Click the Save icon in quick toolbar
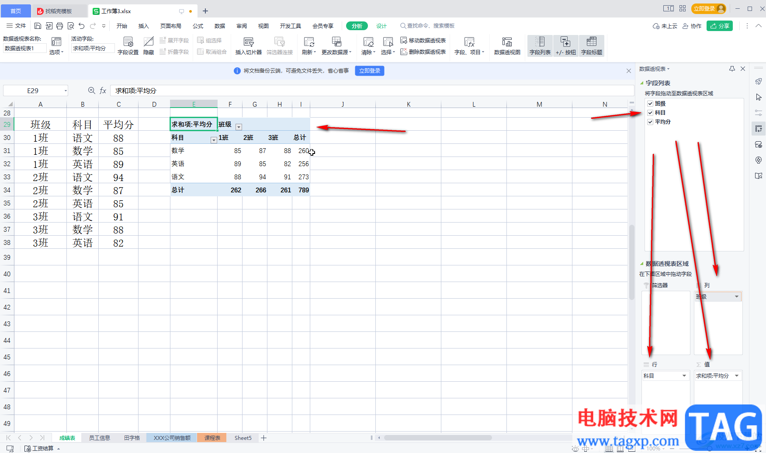This screenshot has width=766, height=453. (38, 26)
